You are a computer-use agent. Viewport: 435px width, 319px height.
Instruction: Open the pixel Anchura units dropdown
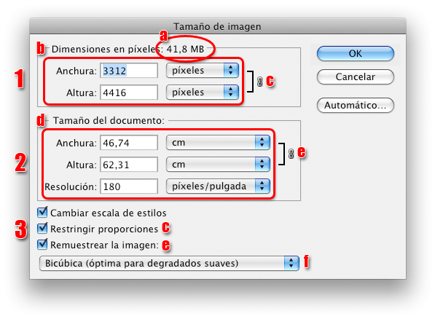pyautogui.click(x=203, y=71)
